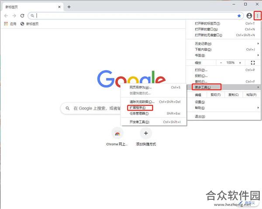
Task: Open 开发者工具(D) developer tools entry
Action: 153,122
